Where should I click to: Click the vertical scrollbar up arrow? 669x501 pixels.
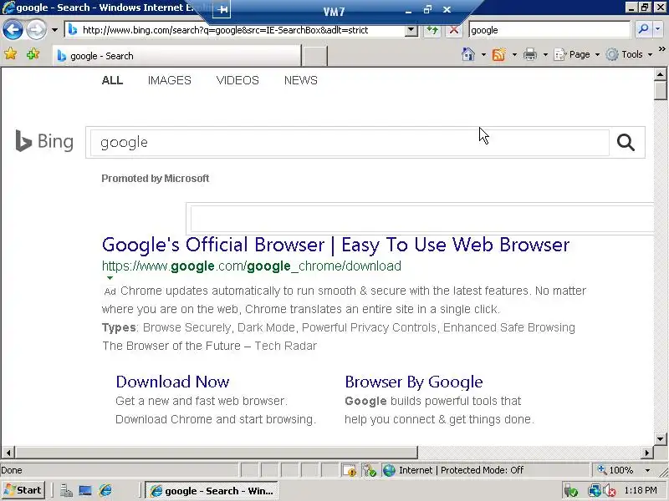click(660, 74)
